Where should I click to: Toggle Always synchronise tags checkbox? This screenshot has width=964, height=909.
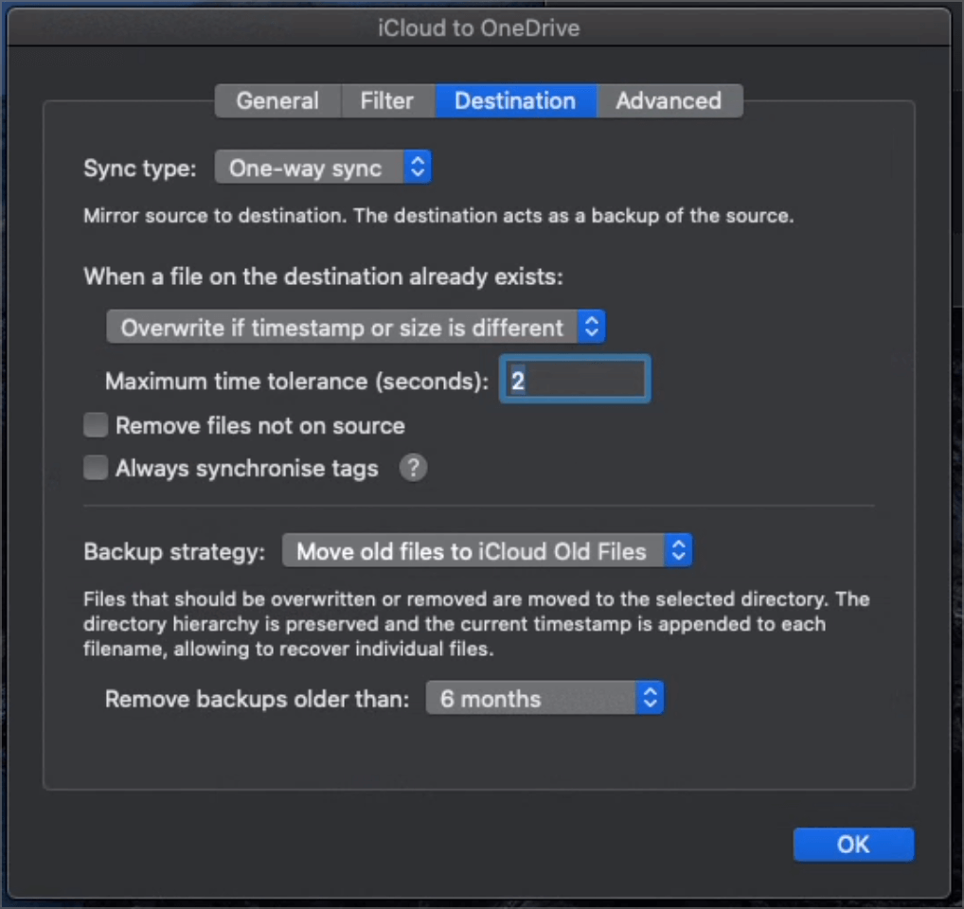click(x=96, y=468)
